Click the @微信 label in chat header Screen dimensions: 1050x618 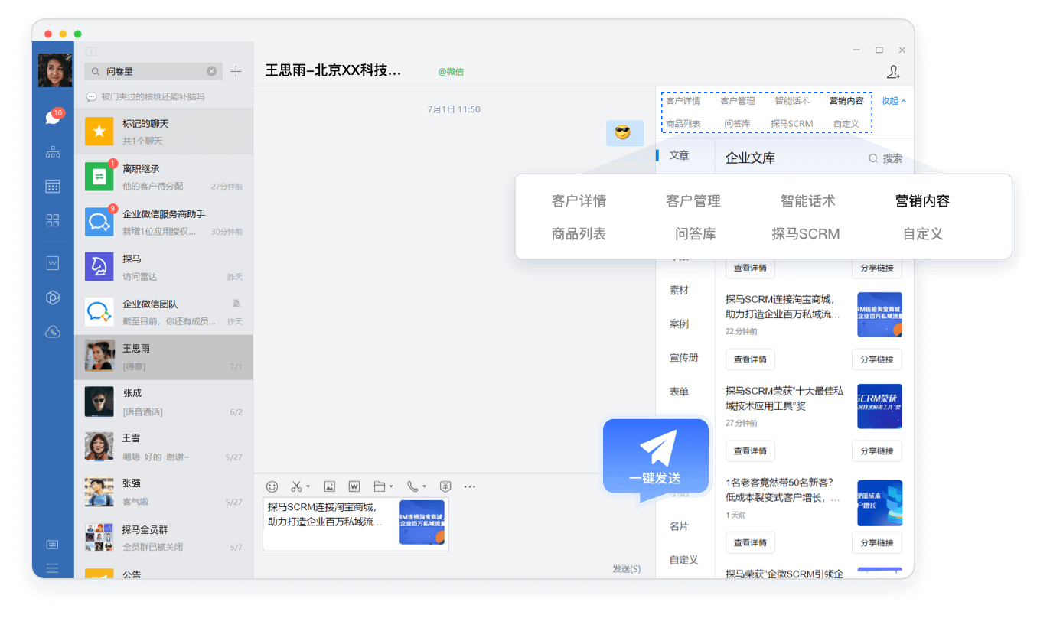point(451,72)
